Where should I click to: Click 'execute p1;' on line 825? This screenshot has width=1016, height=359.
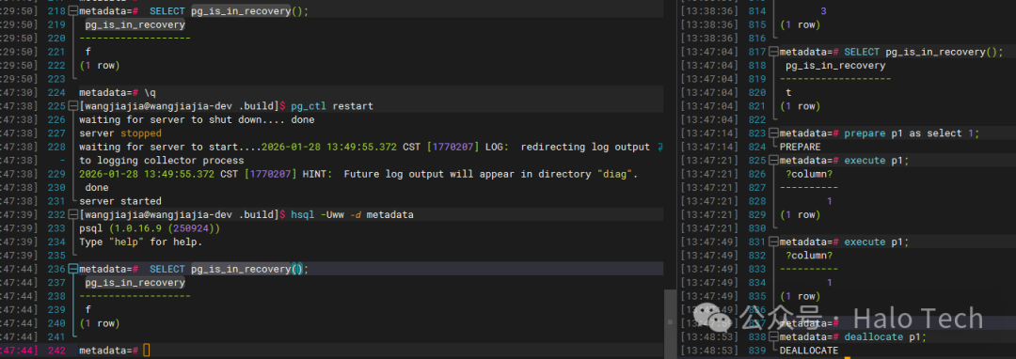[877, 161]
